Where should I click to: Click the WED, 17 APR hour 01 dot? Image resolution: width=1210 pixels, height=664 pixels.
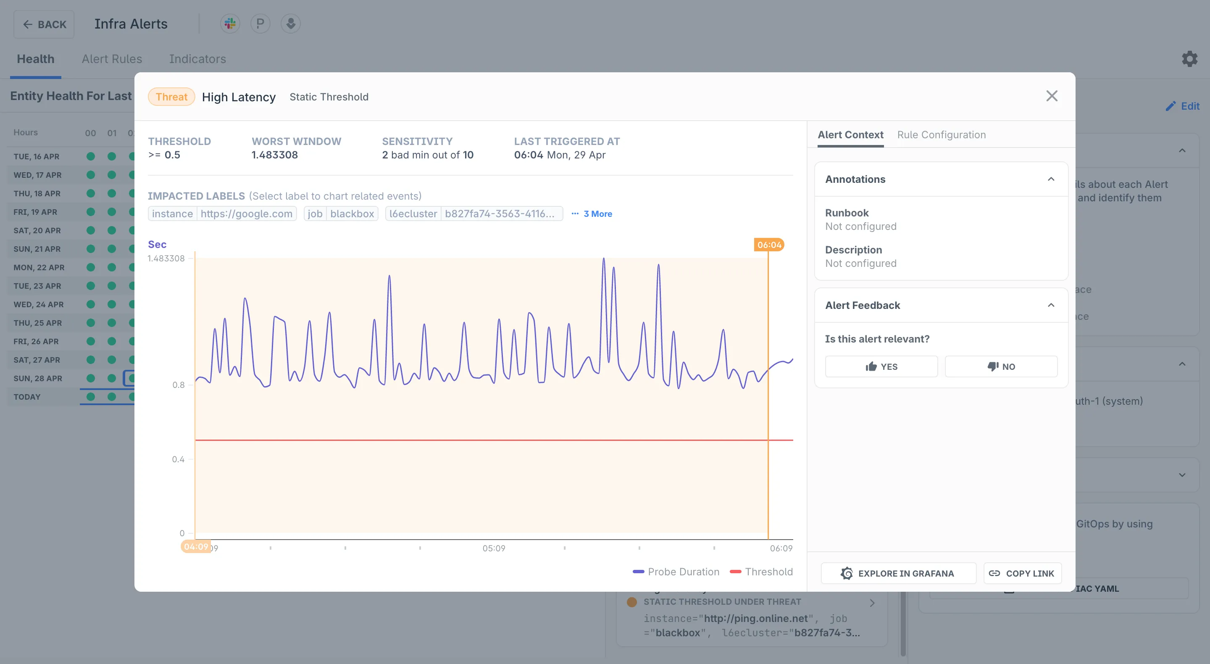(112, 175)
